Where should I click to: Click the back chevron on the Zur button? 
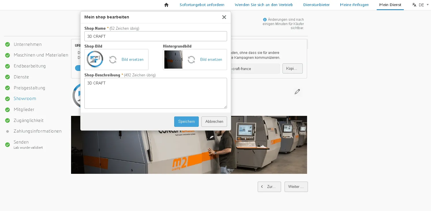click(x=262, y=186)
